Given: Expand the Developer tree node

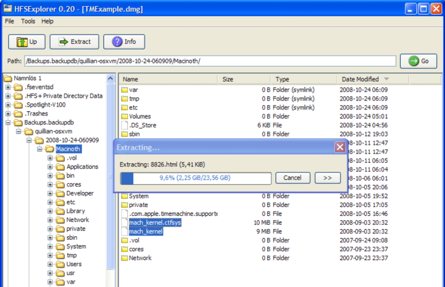Looking at the screenshot, I should coord(50,193).
